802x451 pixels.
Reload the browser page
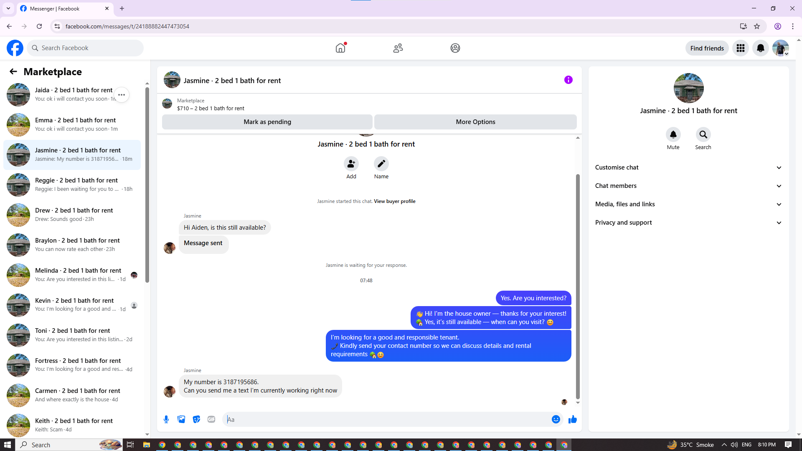click(39, 26)
